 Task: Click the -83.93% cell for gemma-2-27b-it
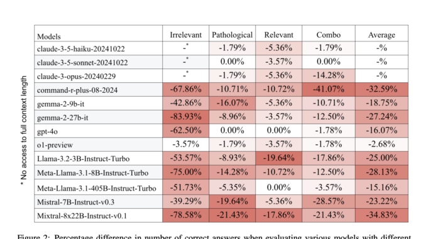(185, 117)
